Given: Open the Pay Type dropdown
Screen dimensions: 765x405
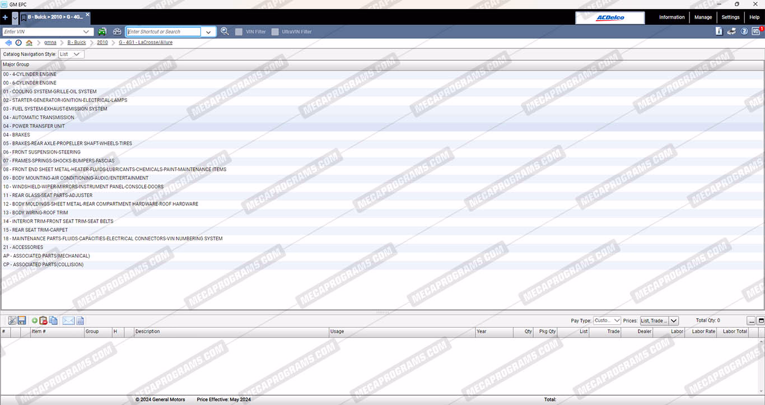Looking at the screenshot, I should pyautogui.click(x=607, y=320).
